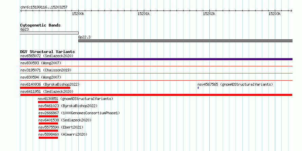Open variant nsv6140936 (ByrskaBishop2022) label
The image size is (302, 151).
(x=50, y=84)
